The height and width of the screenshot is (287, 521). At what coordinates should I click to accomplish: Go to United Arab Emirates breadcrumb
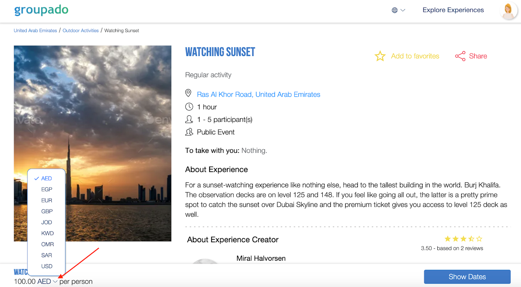pyautogui.click(x=35, y=31)
